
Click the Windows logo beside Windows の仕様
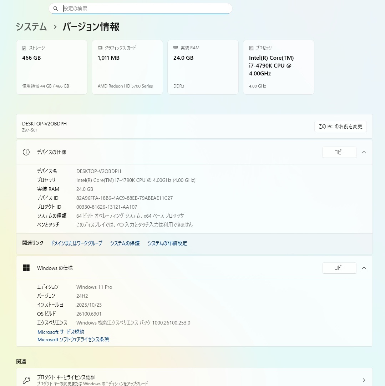coord(26,268)
